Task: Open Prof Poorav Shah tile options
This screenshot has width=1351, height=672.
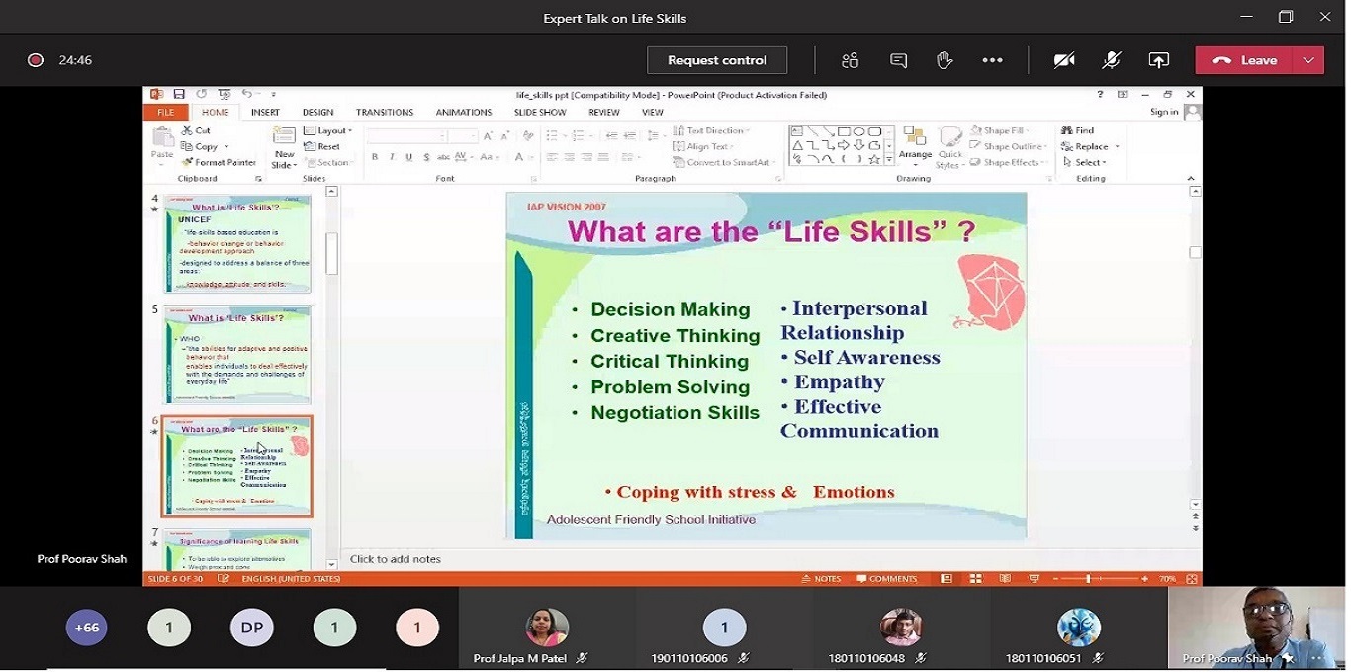Action: click(1316, 658)
